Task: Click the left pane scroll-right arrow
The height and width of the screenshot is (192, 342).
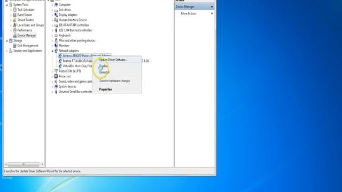Action: click(x=42, y=164)
